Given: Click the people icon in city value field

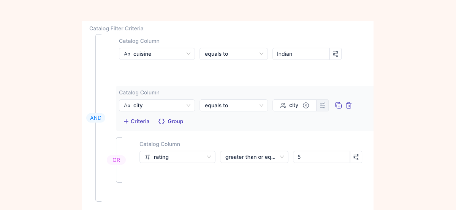Looking at the screenshot, I should (283, 105).
